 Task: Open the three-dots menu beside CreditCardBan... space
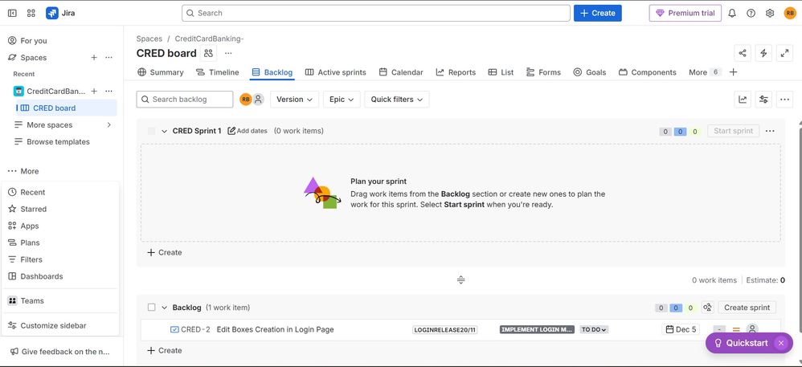click(109, 91)
